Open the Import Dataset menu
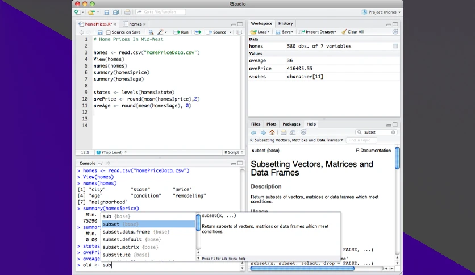The width and height of the screenshot is (475, 275). [x=317, y=32]
